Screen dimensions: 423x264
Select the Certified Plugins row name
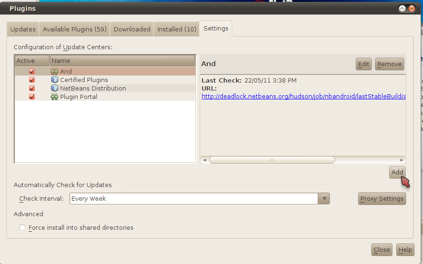click(x=84, y=80)
